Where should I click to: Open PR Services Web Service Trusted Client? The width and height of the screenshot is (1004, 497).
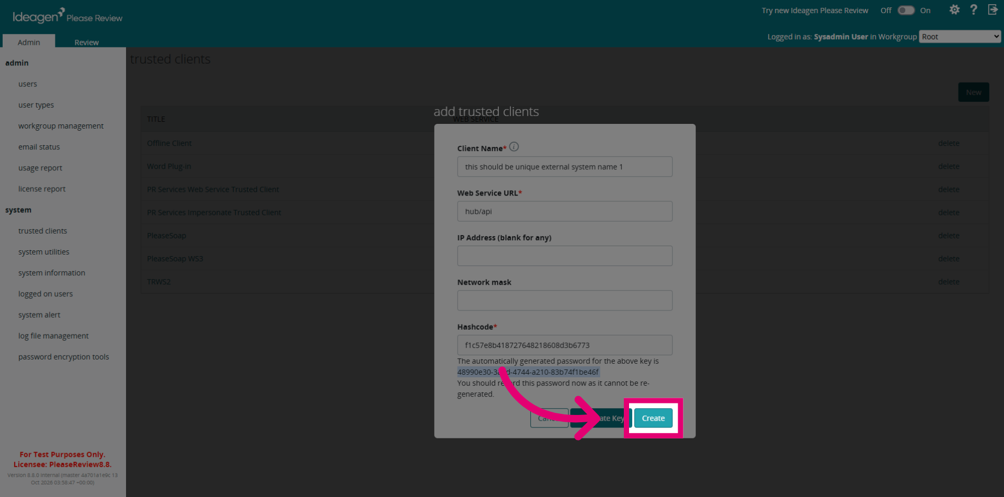pyautogui.click(x=213, y=189)
